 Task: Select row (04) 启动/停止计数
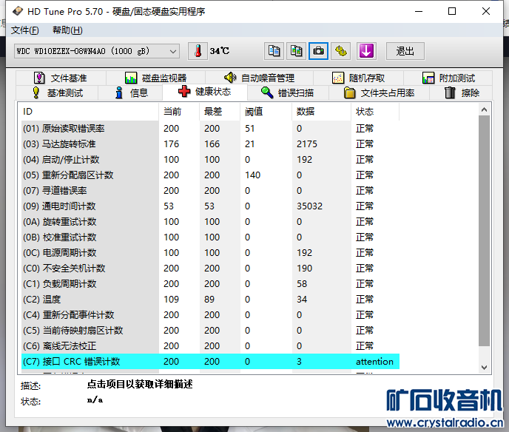click(210, 160)
